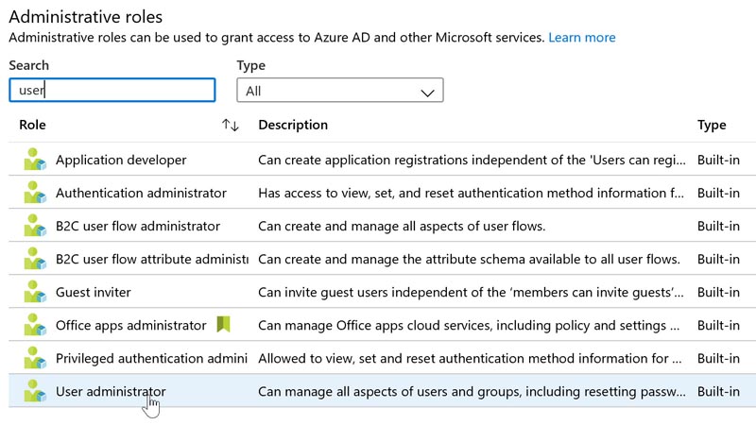
Task: Click Built-in type in B2C user flow attribute row
Action: click(x=718, y=259)
